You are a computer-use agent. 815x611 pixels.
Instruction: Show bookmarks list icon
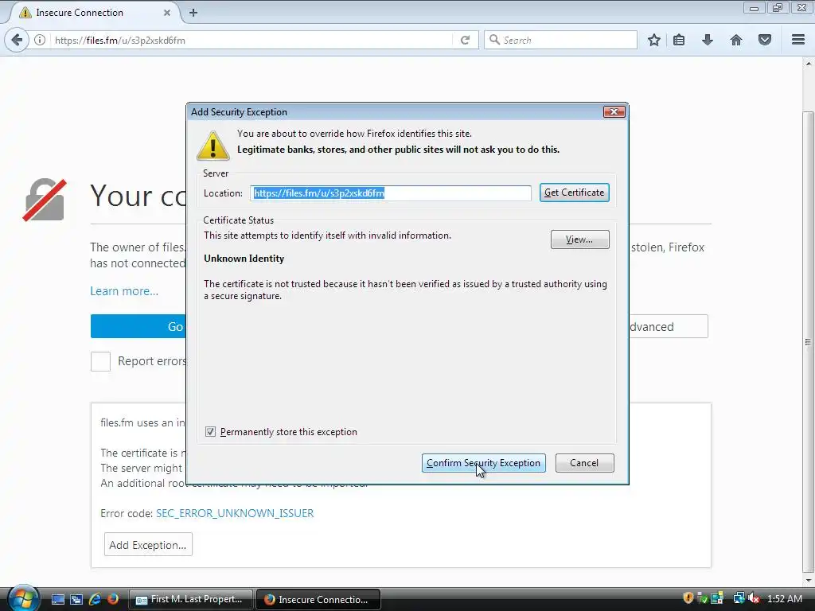(679, 40)
